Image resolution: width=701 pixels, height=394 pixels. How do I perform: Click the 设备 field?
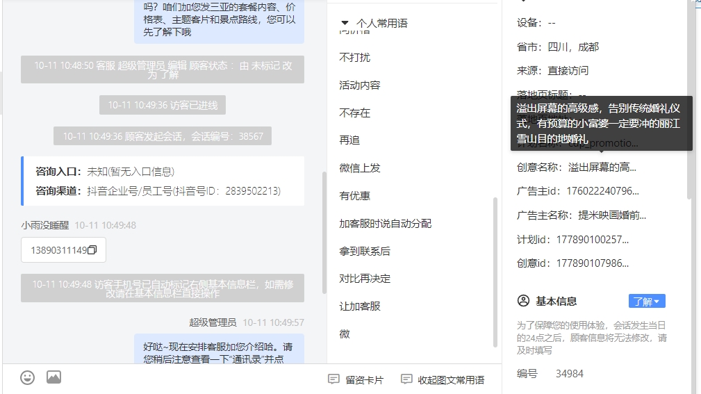tap(536, 22)
